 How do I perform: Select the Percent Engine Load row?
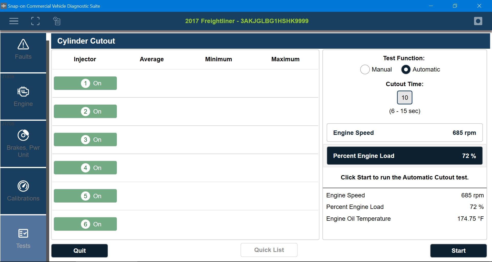coord(404,156)
